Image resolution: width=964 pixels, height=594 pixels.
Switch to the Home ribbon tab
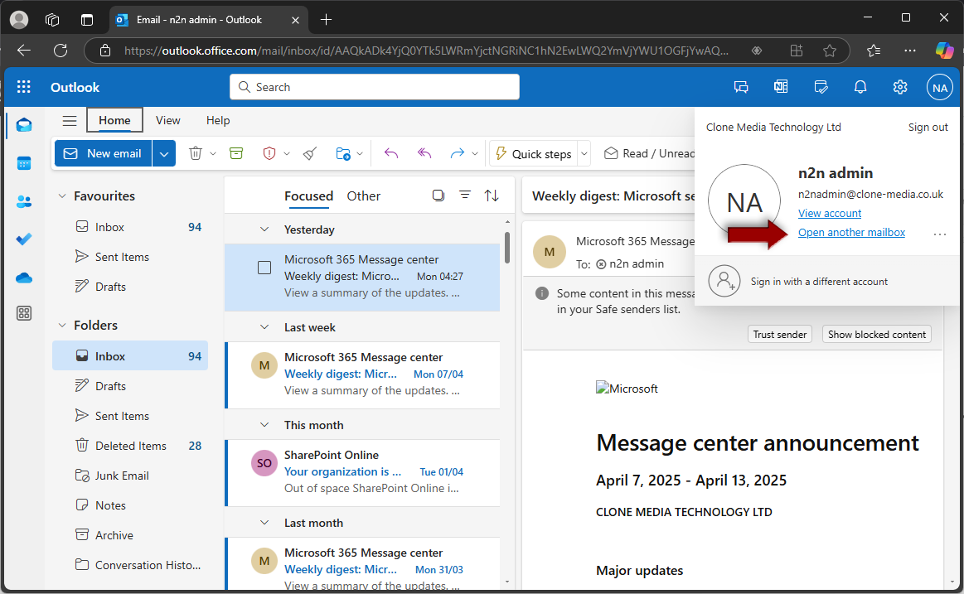[x=114, y=120]
